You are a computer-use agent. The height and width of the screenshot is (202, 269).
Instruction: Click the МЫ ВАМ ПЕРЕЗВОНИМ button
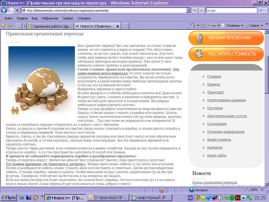pos(226,38)
